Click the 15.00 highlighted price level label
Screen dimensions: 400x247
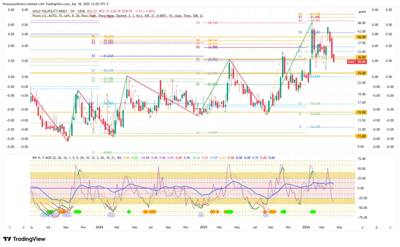pos(361,112)
